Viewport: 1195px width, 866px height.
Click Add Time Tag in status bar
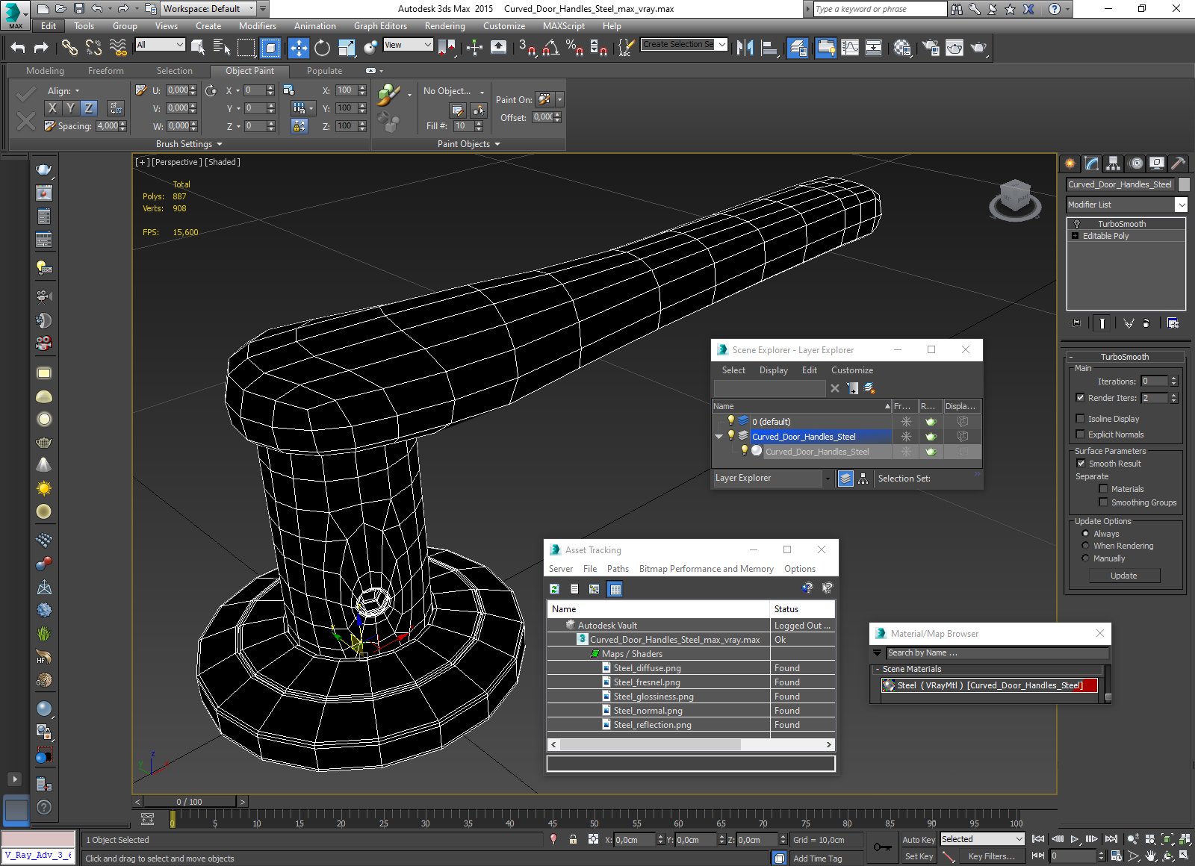817,859
